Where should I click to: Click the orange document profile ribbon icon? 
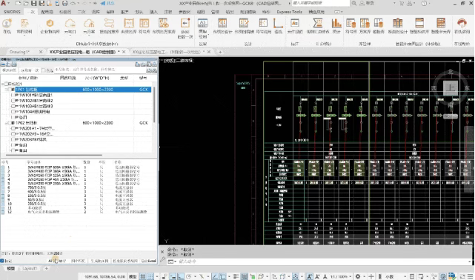click(24, 23)
